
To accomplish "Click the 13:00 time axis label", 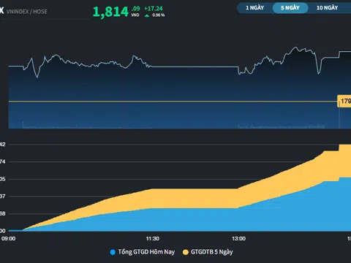I will point(238,239).
